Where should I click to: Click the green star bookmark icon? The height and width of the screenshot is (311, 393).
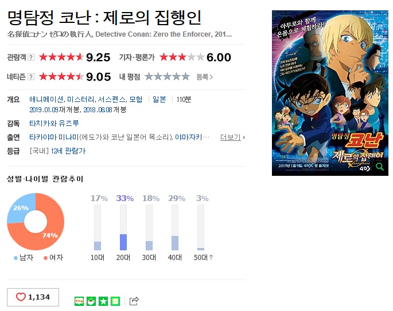coord(103,301)
